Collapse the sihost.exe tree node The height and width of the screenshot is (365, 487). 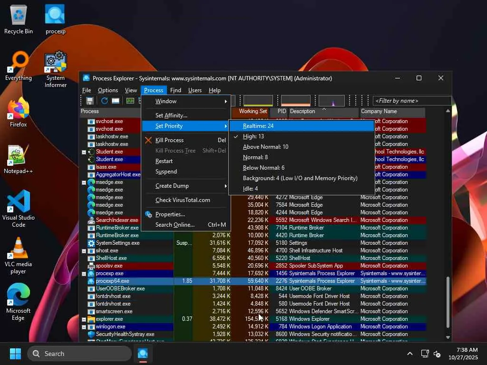click(x=84, y=251)
